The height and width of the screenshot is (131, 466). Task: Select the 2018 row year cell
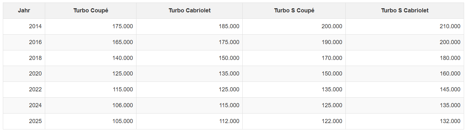coord(35,58)
